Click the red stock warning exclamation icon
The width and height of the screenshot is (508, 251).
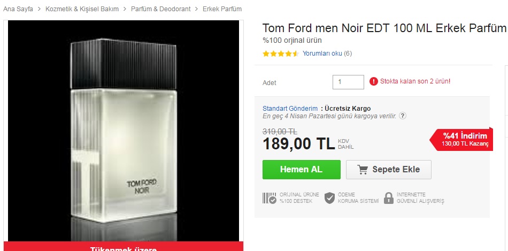pos(374,81)
